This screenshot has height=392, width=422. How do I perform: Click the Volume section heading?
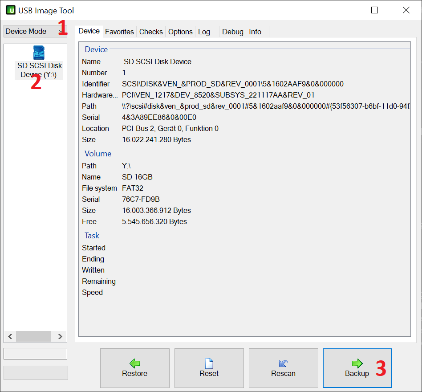tap(97, 154)
